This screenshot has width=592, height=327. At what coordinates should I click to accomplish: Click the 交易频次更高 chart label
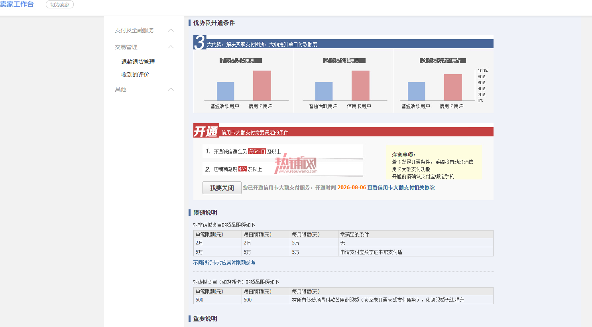pyautogui.click(x=241, y=61)
